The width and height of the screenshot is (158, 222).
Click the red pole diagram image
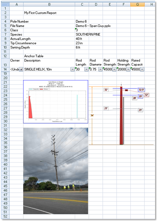[121, 113]
